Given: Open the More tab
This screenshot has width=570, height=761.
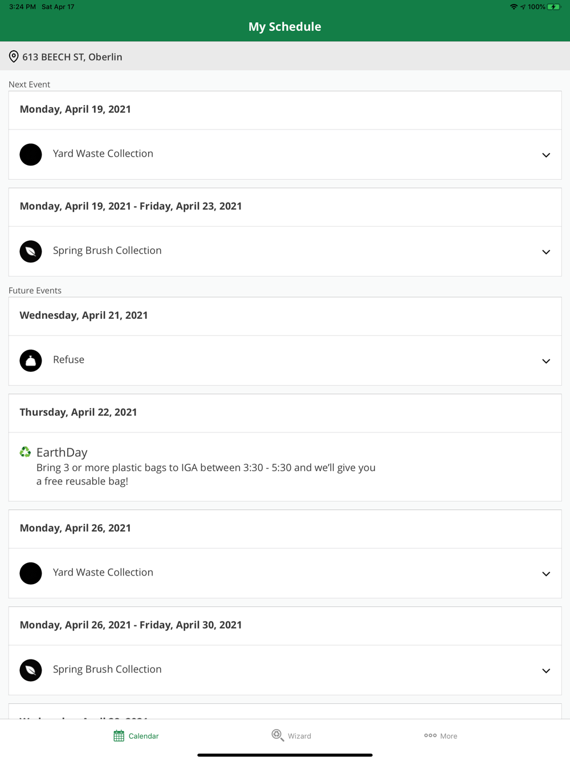Looking at the screenshot, I should click(x=441, y=736).
